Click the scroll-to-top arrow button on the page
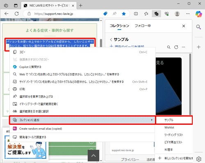This screenshot has width=205, height=163. [93, 156]
